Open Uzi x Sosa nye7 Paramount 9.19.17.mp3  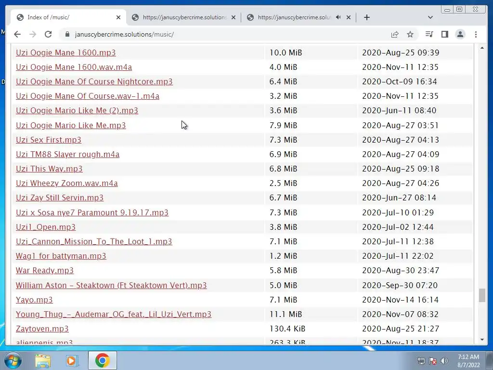tap(92, 212)
